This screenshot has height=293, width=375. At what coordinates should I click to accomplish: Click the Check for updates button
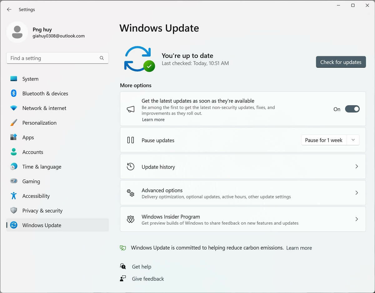[341, 62]
